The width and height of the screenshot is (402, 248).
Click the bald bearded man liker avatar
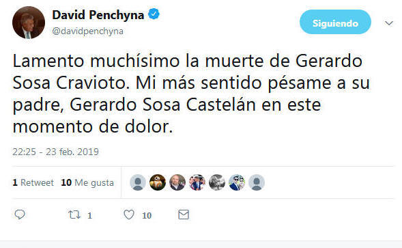click(177, 182)
